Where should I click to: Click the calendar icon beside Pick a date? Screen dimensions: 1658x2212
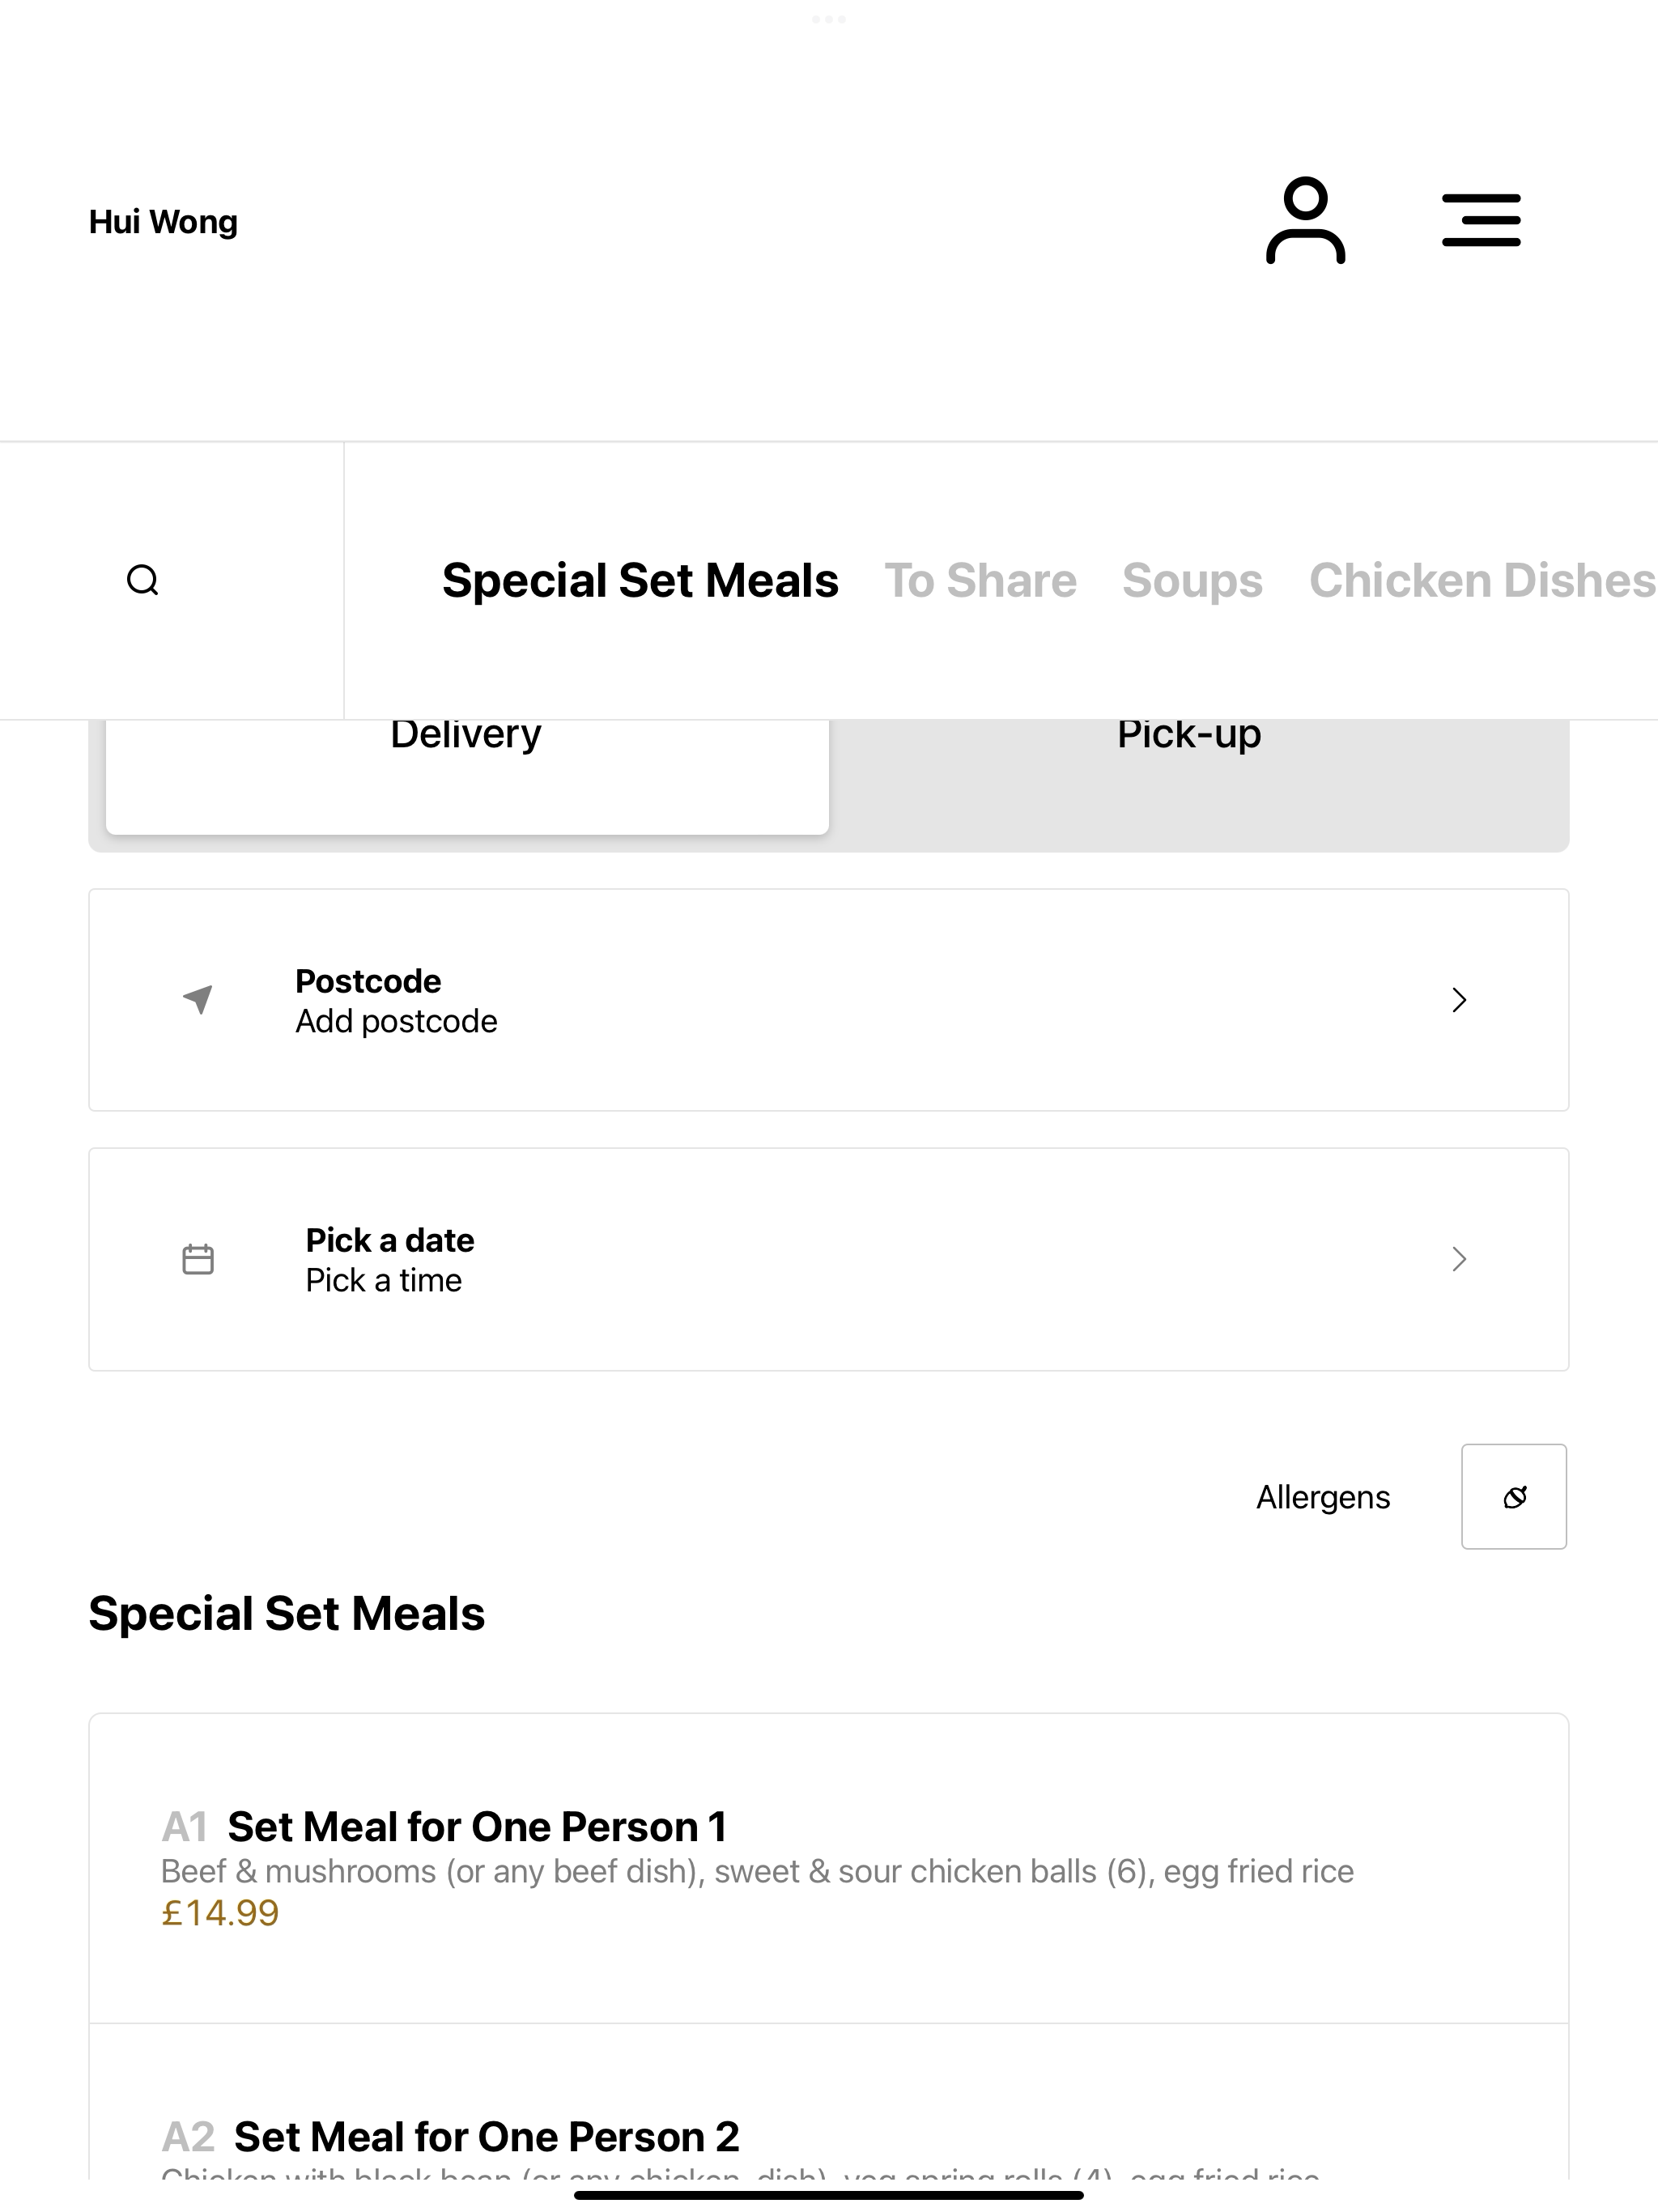coord(198,1259)
